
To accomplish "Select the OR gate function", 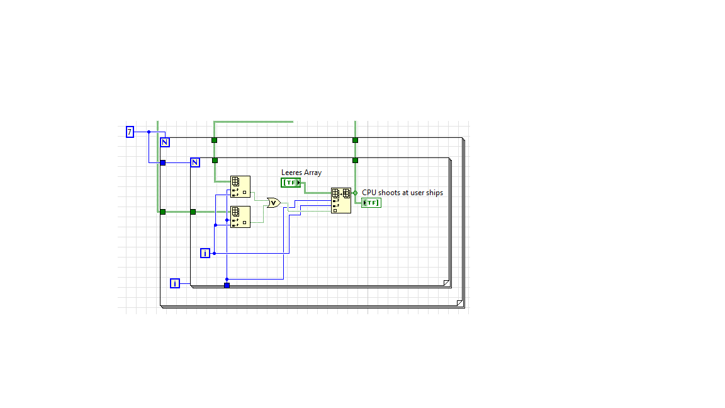I will [x=274, y=203].
